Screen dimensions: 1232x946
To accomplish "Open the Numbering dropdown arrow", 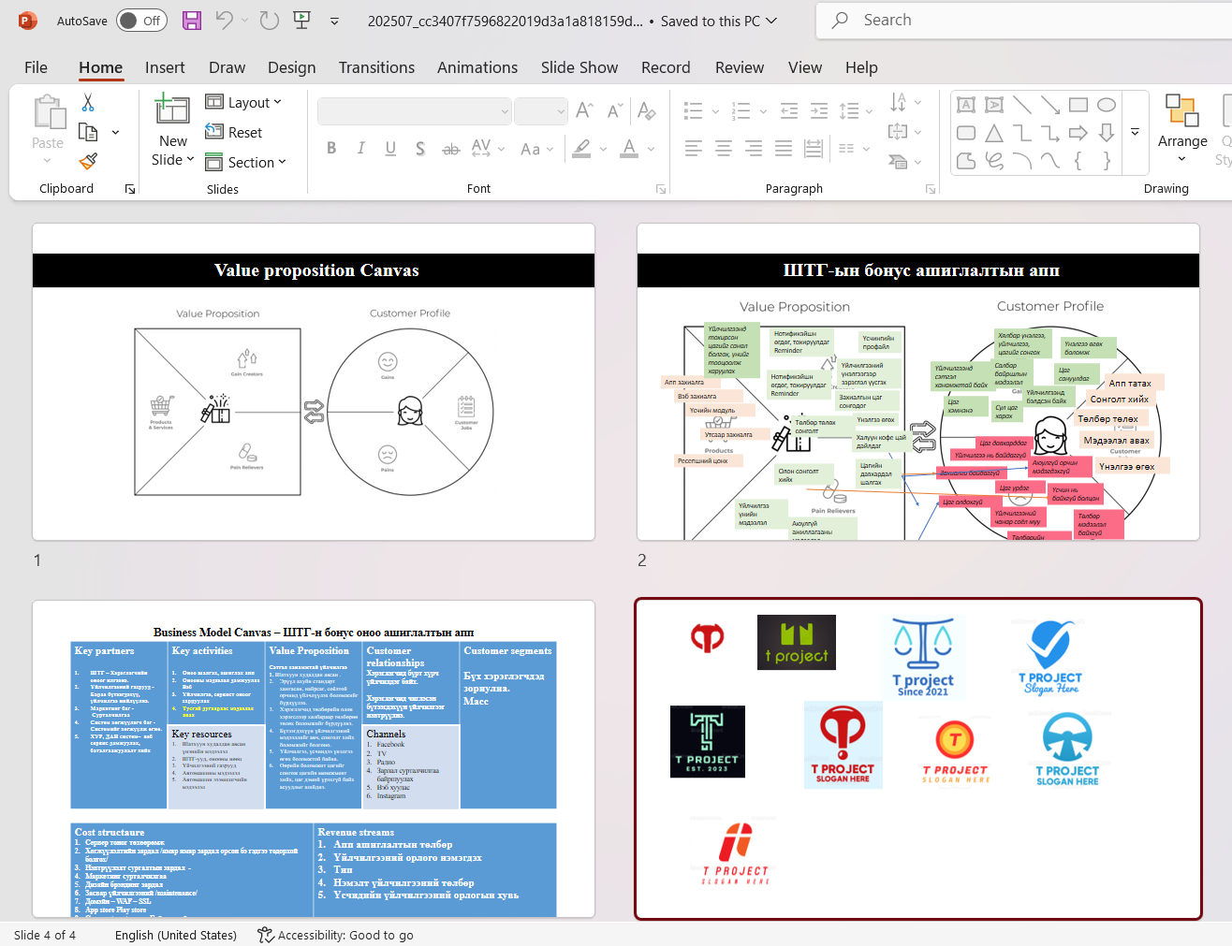I will [x=763, y=111].
